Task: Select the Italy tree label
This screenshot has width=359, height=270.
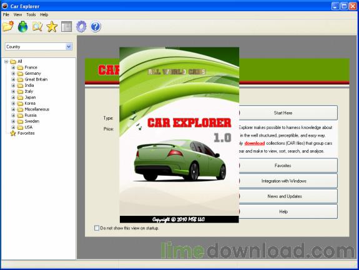Action: tap(29, 91)
